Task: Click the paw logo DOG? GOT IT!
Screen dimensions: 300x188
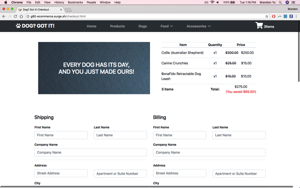Action: (x=35, y=26)
